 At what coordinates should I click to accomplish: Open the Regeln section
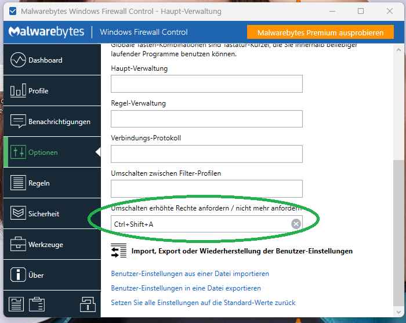(x=52, y=183)
